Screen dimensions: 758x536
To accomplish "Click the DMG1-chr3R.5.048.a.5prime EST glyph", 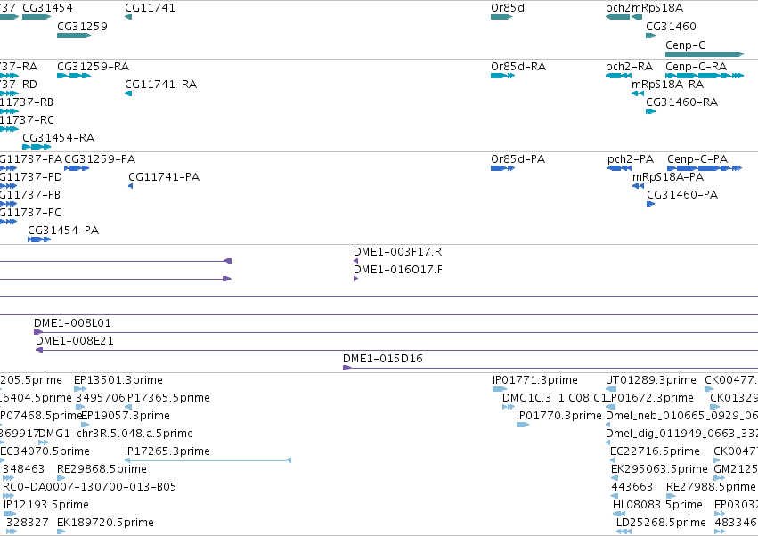I will tap(43, 443).
